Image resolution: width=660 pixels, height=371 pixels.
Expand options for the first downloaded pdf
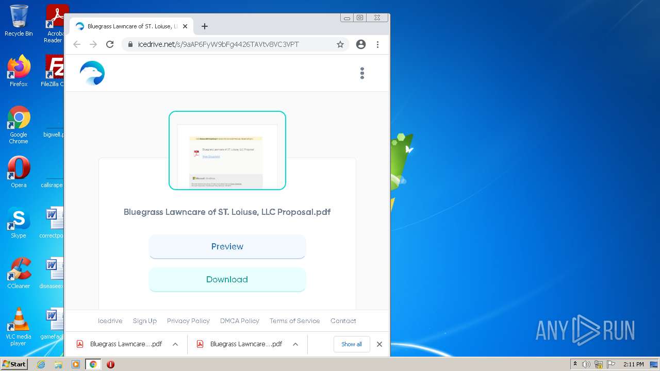(175, 344)
